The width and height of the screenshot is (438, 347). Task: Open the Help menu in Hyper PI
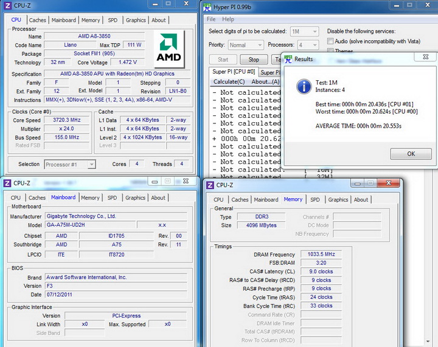pyautogui.click(x=228, y=19)
